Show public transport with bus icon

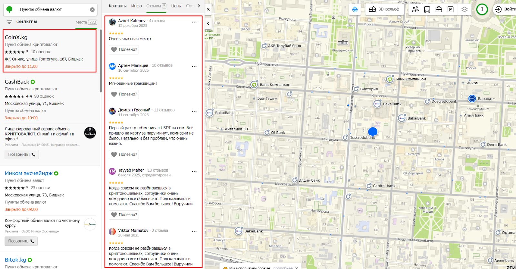(427, 9)
